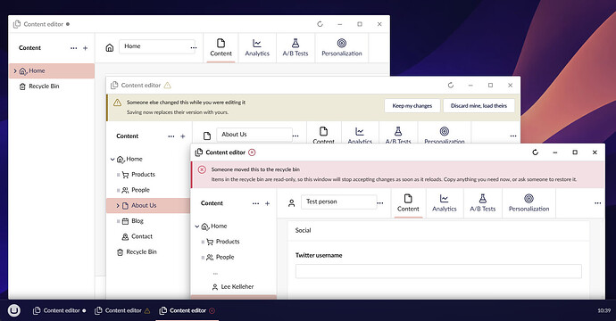Click Products cart icon in About Us window tree
The height and width of the screenshot is (321, 616).
pyautogui.click(x=125, y=175)
